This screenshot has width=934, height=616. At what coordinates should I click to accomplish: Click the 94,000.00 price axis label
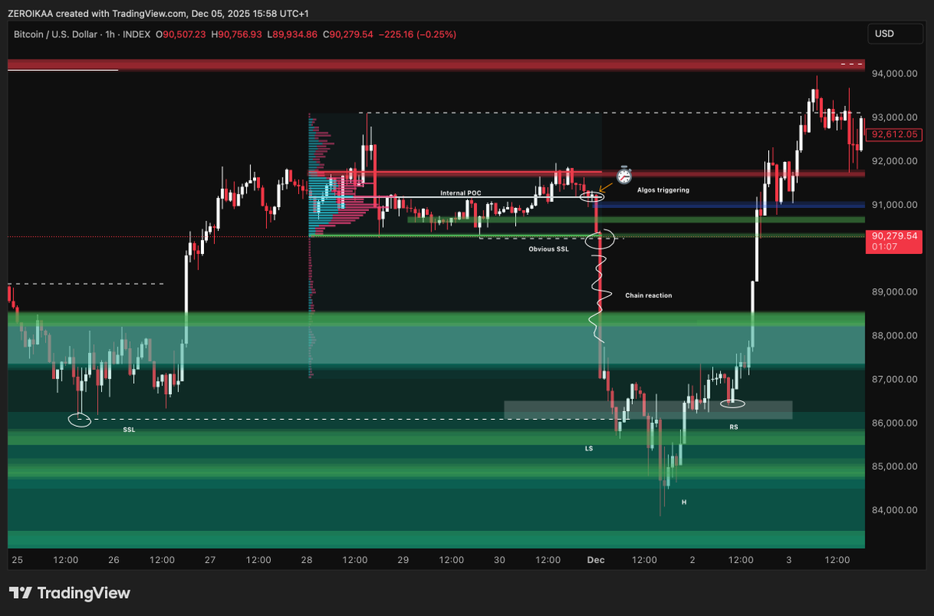[896, 73]
